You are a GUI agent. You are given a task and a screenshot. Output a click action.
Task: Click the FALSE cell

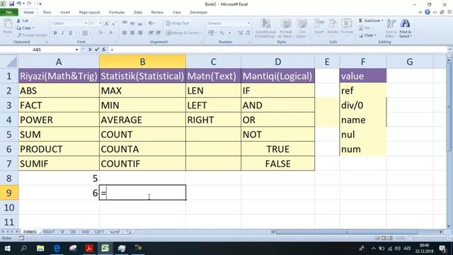click(277, 164)
